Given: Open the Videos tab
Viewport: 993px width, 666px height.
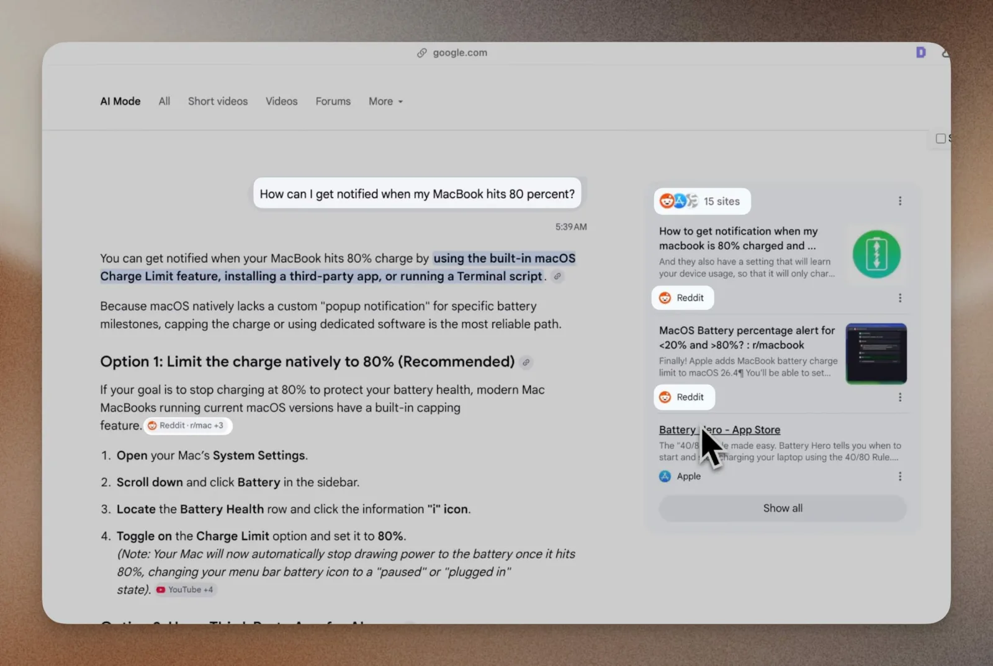Looking at the screenshot, I should tap(282, 101).
